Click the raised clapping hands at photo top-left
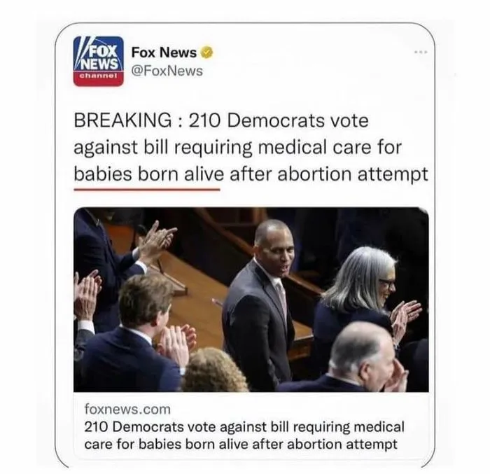The width and height of the screenshot is (490, 474). click(x=157, y=237)
